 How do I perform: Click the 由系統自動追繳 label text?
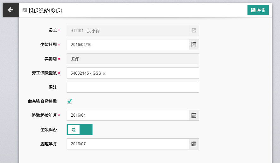[x=42, y=102]
